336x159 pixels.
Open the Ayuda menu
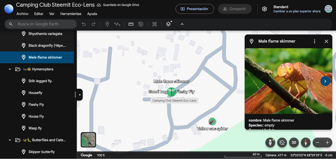92,14
